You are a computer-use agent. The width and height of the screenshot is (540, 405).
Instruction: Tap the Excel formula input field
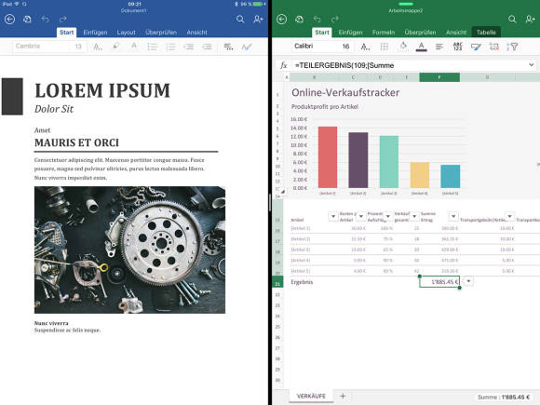[410, 65]
